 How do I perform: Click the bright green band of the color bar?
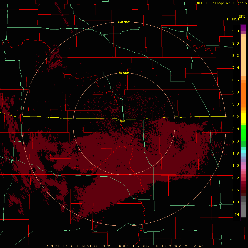(x=243, y=133)
